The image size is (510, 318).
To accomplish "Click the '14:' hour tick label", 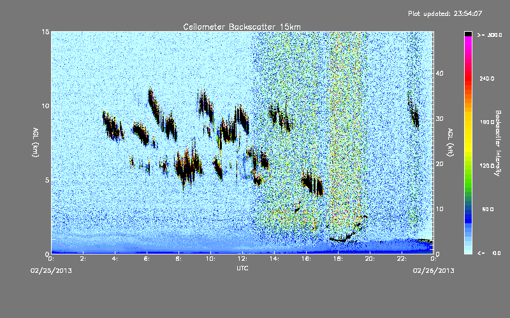I will pyautogui.click(x=274, y=259).
